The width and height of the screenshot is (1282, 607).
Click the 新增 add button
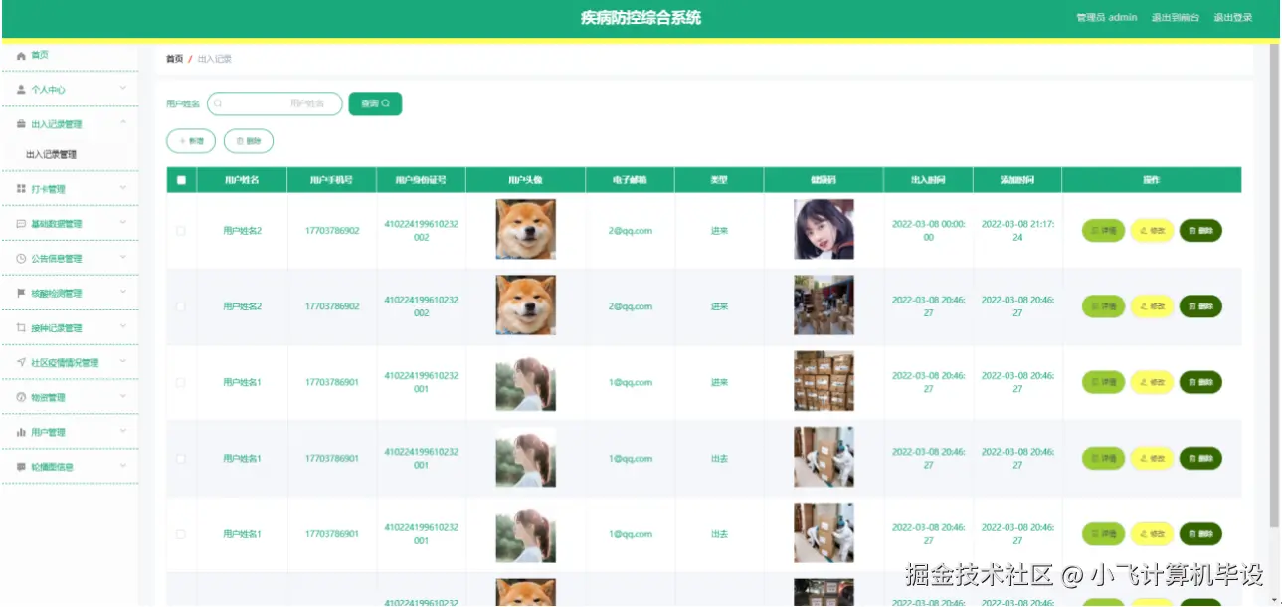coord(191,141)
